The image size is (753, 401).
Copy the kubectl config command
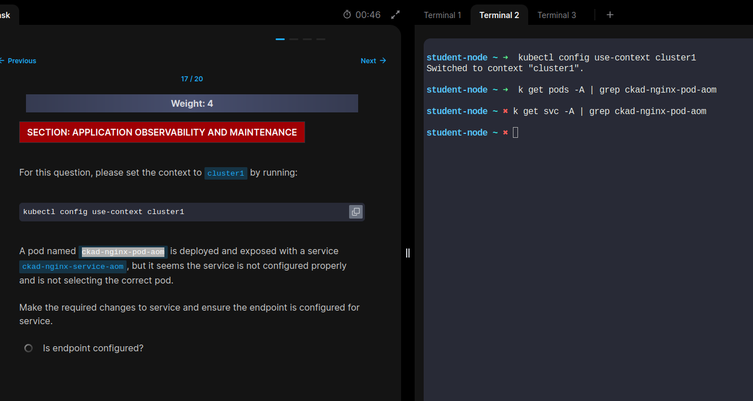(355, 212)
